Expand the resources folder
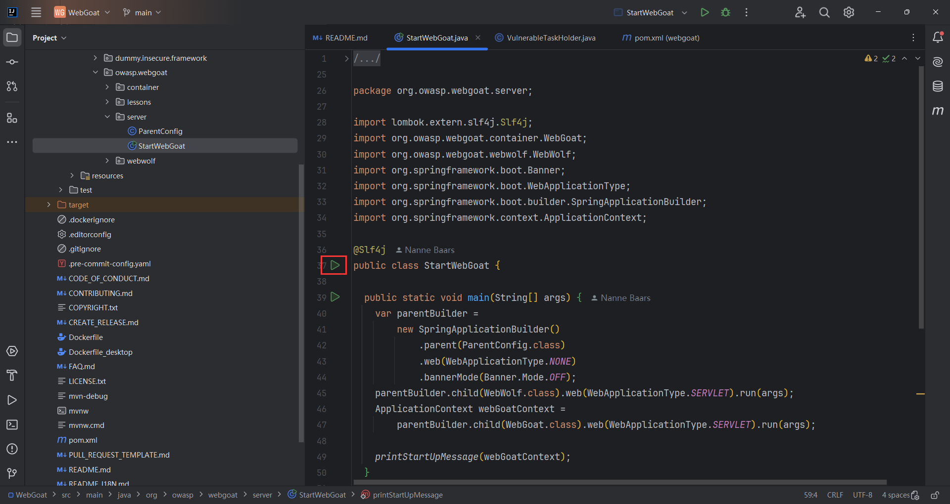 [72, 176]
